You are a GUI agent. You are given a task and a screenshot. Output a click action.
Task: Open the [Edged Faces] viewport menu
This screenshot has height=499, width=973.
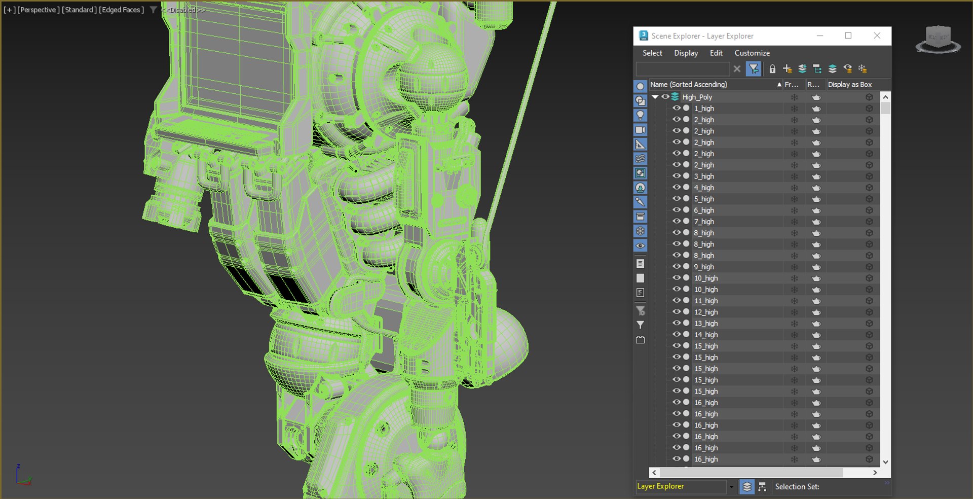click(x=122, y=10)
